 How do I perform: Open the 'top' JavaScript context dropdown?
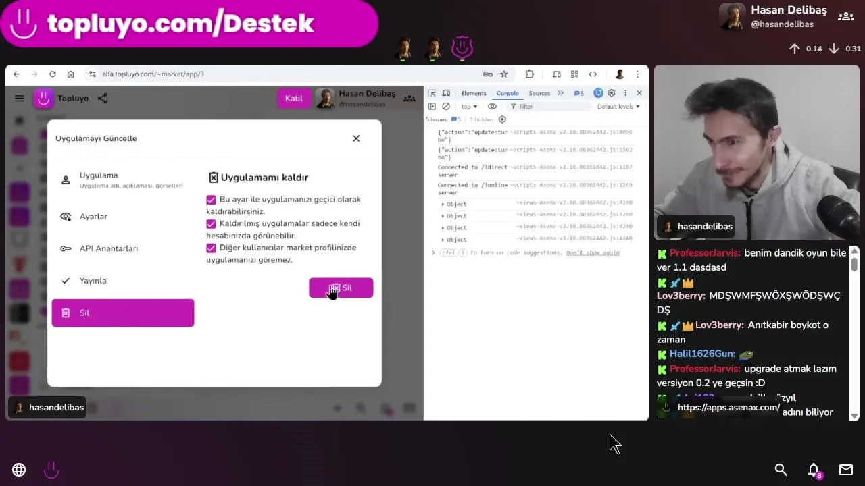[469, 107]
